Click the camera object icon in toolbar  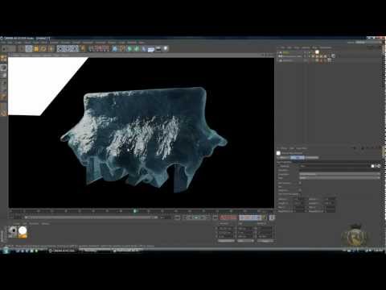click(158, 48)
